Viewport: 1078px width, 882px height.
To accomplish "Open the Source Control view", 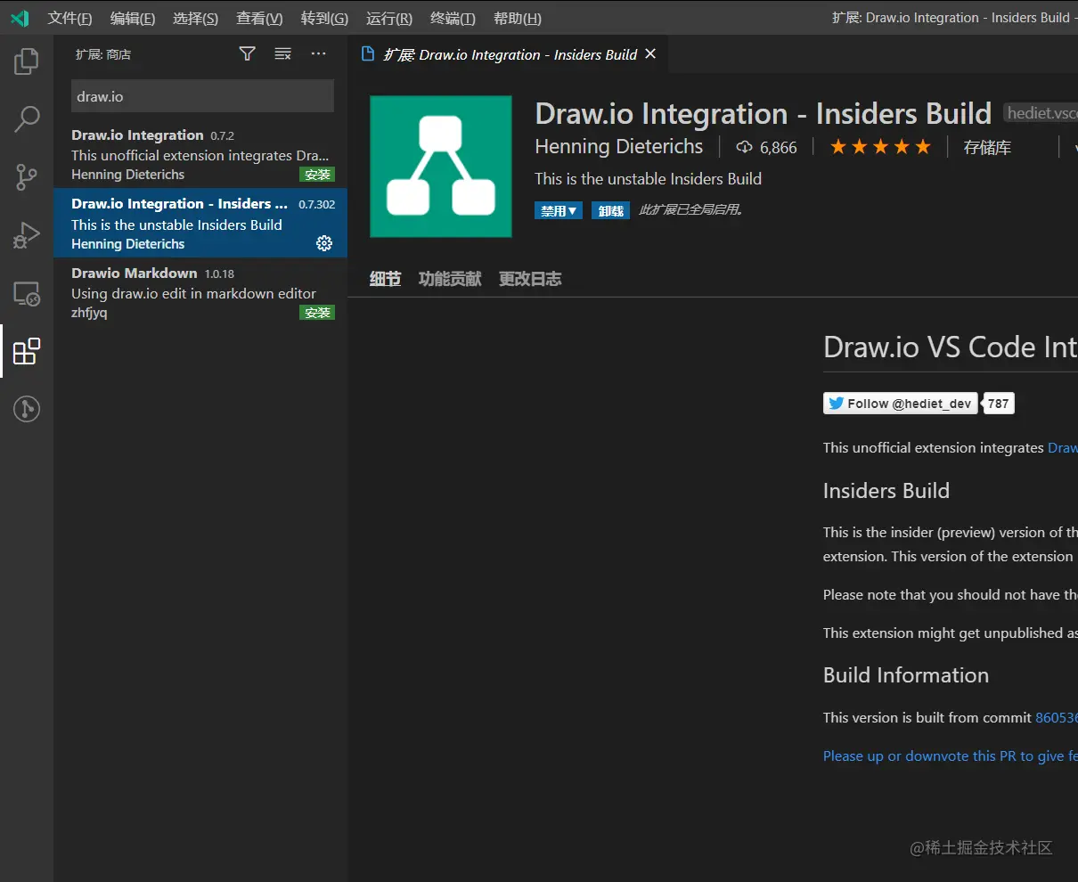I will point(27,176).
